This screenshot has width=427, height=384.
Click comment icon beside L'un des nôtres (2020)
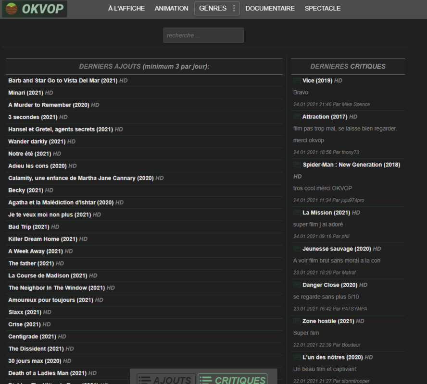[297, 357]
